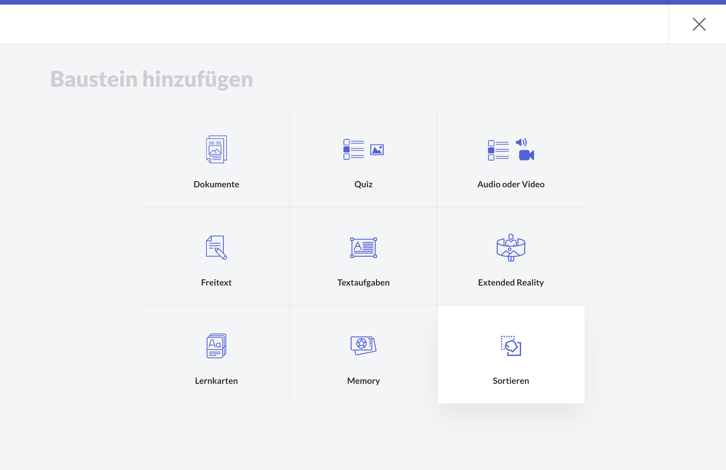Click the highlighted Sortieren label

pyautogui.click(x=511, y=381)
